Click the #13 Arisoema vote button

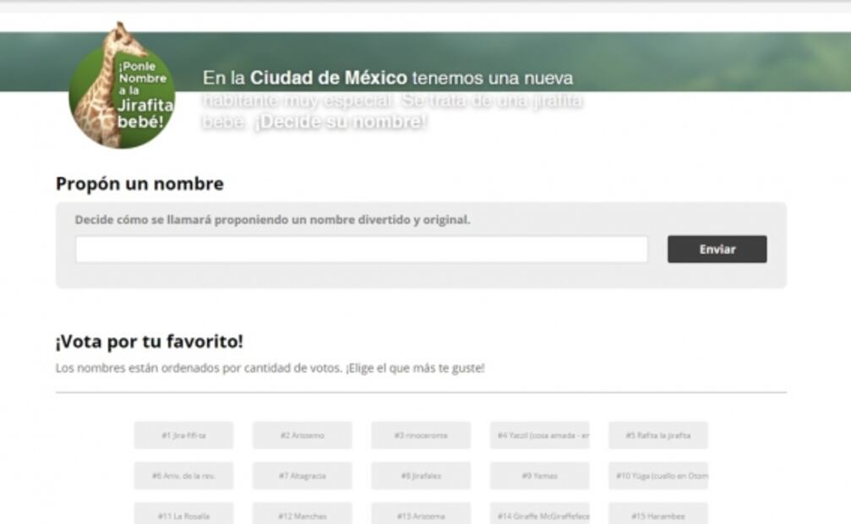421,514
